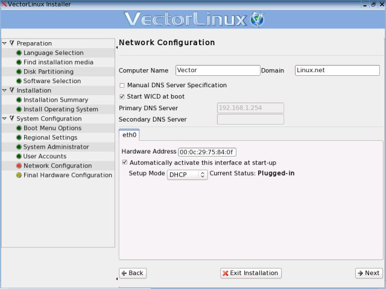Open Boot Menu Options step
Screen dimensions: 386x289
52,128
